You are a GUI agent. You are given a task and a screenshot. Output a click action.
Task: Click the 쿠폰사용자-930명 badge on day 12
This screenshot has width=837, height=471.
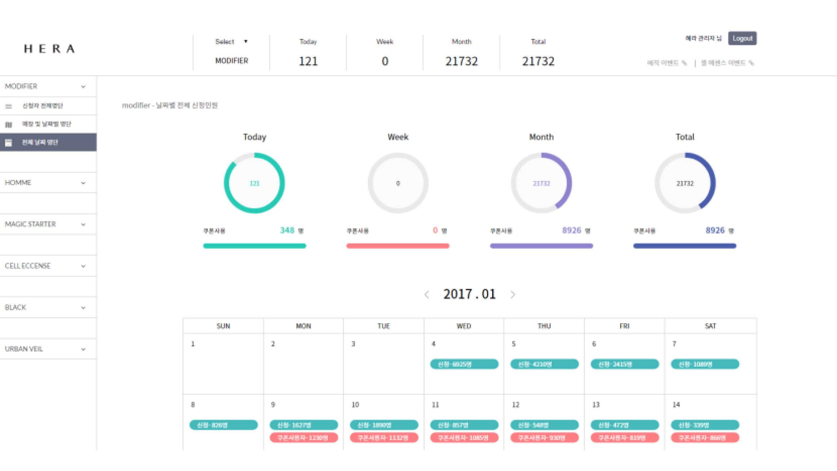pyautogui.click(x=544, y=438)
